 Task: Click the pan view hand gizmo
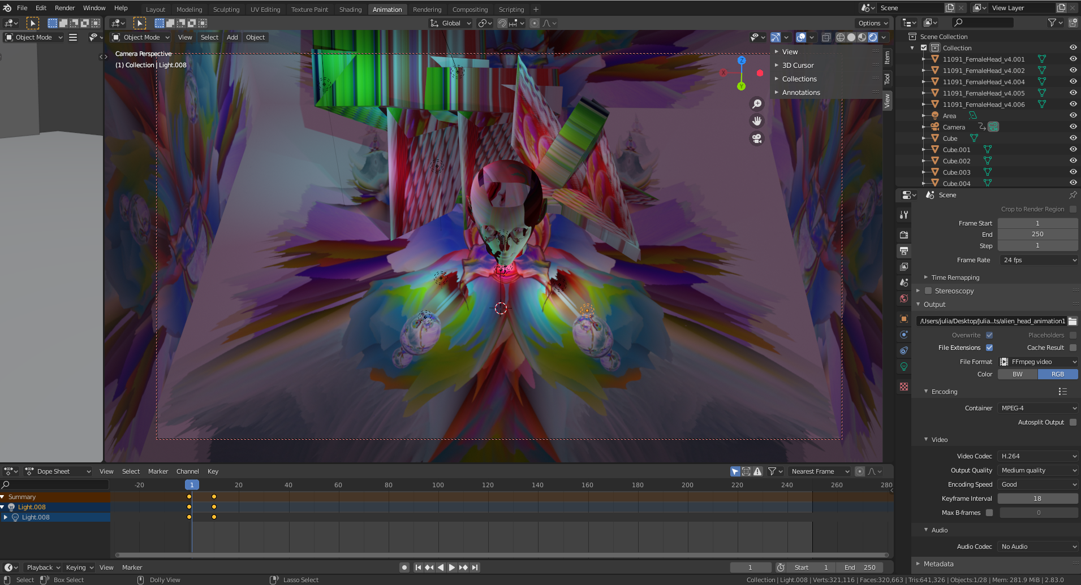click(x=757, y=121)
